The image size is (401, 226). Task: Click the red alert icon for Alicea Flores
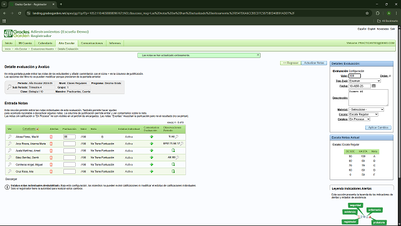(51, 137)
